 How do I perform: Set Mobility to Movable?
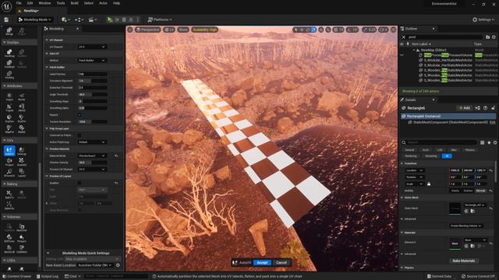point(480,191)
